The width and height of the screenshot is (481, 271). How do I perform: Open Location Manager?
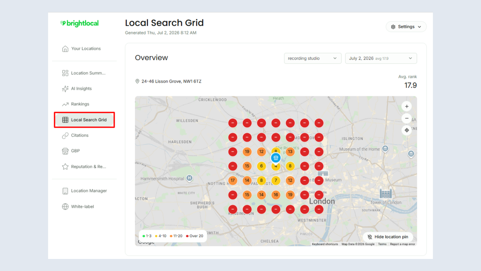pos(84,191)
